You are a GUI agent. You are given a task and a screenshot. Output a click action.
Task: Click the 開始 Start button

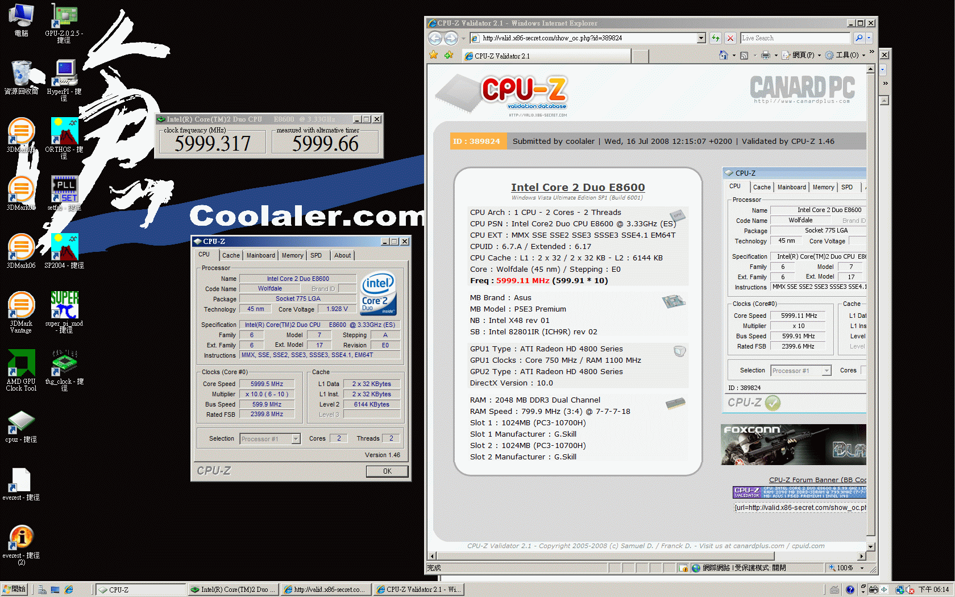[x=14, y=590]
